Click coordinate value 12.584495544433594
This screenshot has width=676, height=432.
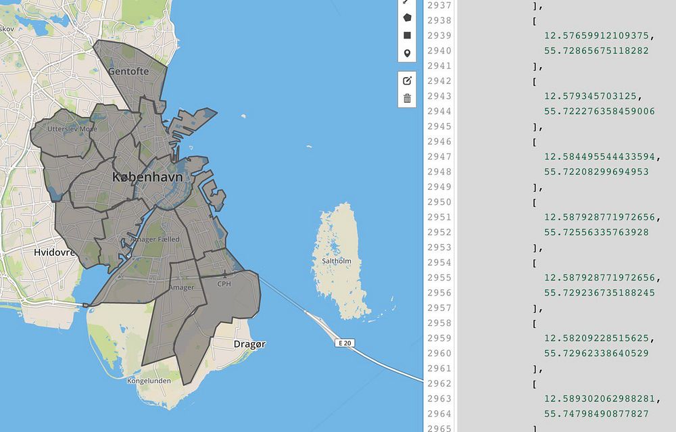pyautogui.click(x=599, y=156)
